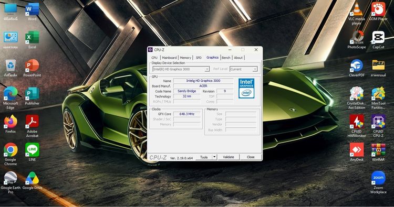This screenshot has height=207, width=394.
Task: Launch CrystalDisk Aoi Edition icon
Action: point(357,98)
